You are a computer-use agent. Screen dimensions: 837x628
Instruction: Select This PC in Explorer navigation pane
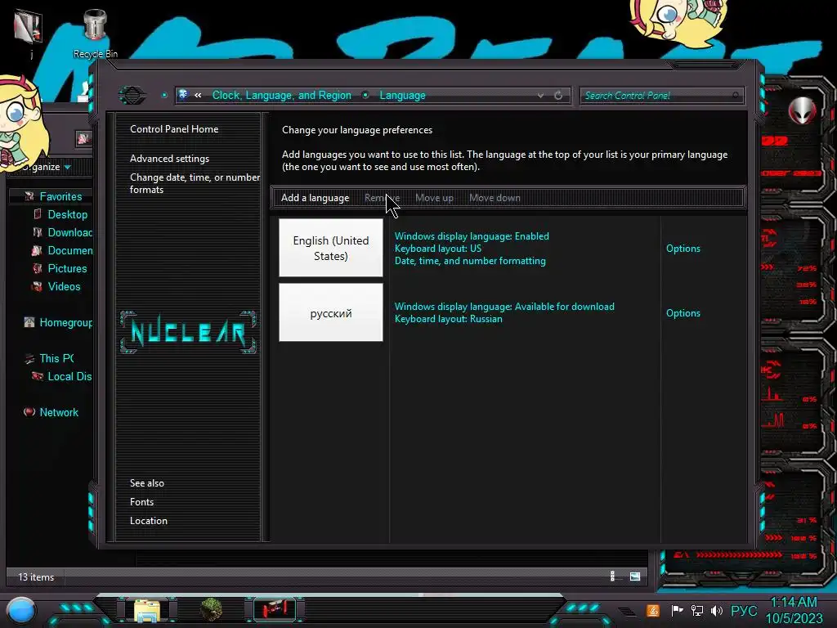pyautogui.click(x=56, y=358)
